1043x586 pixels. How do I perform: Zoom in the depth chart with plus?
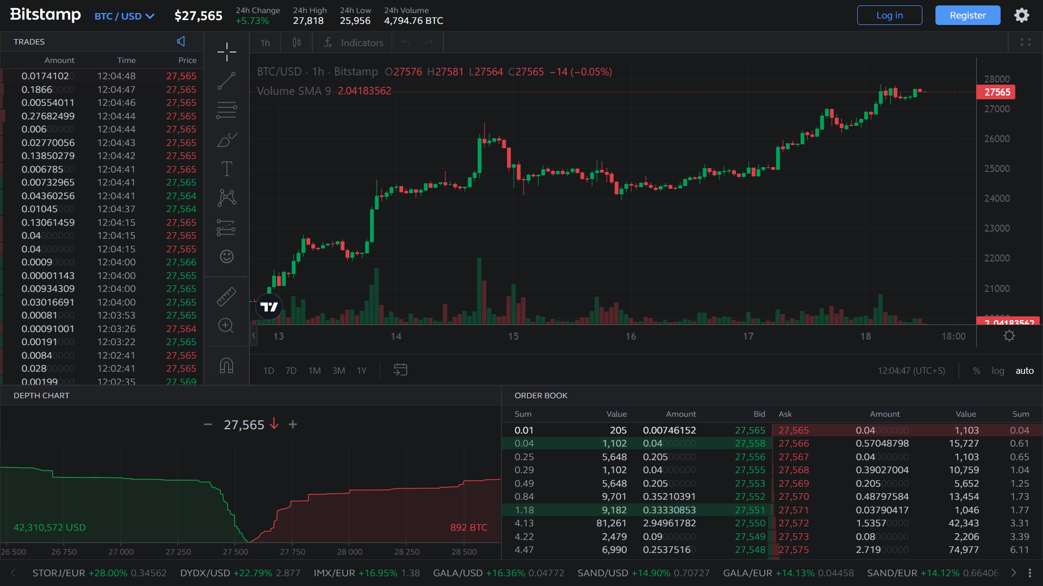tap(293, 424)
